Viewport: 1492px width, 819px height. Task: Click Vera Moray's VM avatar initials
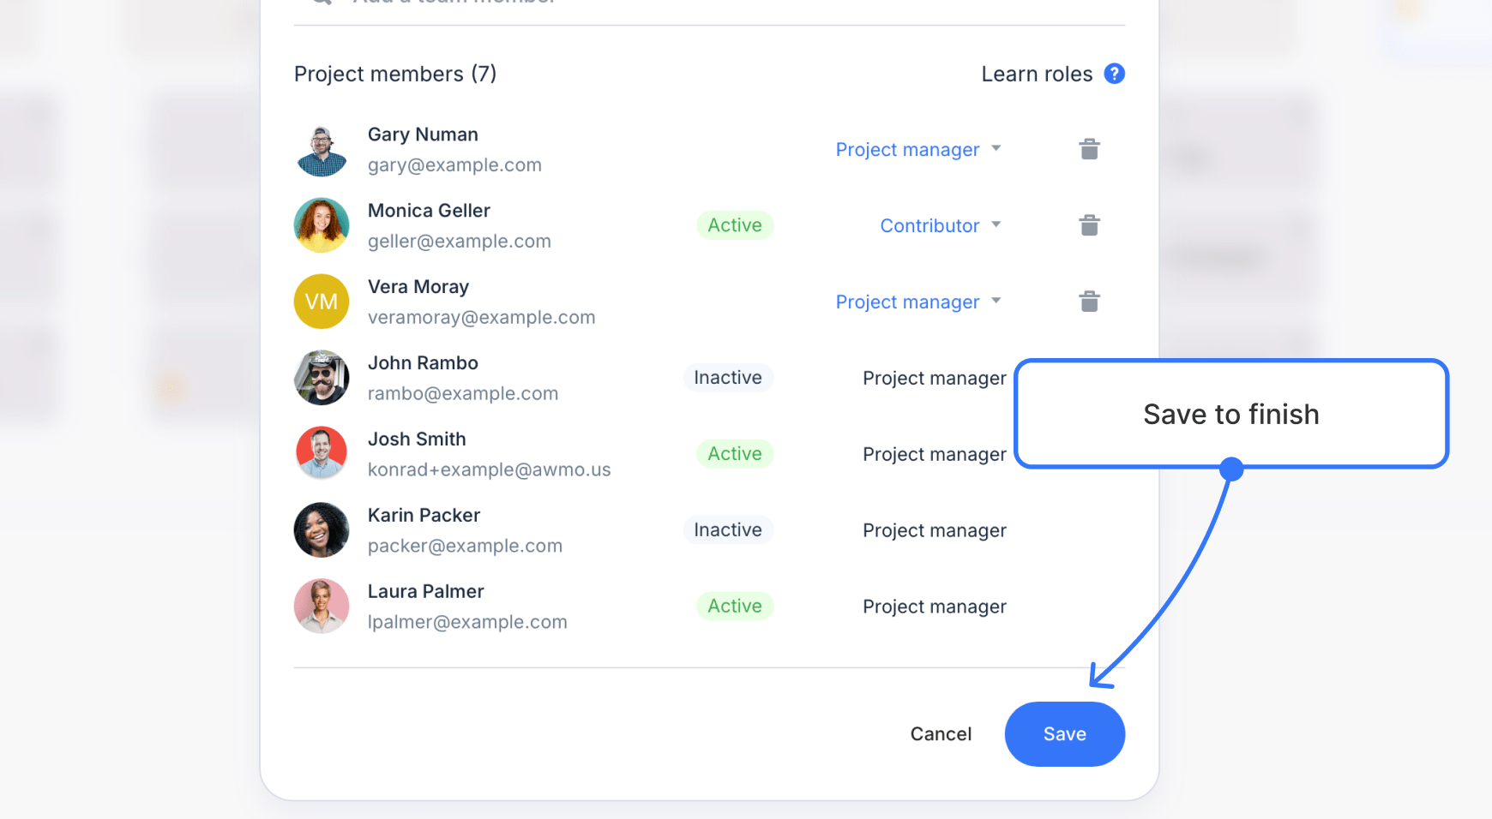(322, 302)
